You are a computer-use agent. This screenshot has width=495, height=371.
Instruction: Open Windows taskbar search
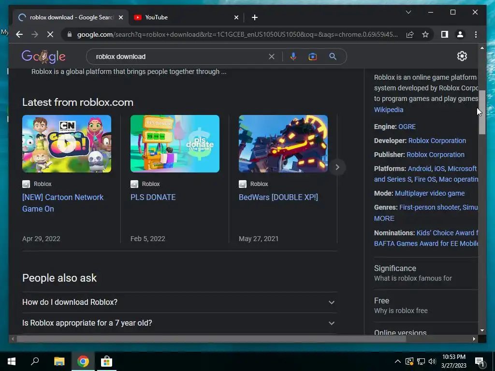click(x=35, y=361)
